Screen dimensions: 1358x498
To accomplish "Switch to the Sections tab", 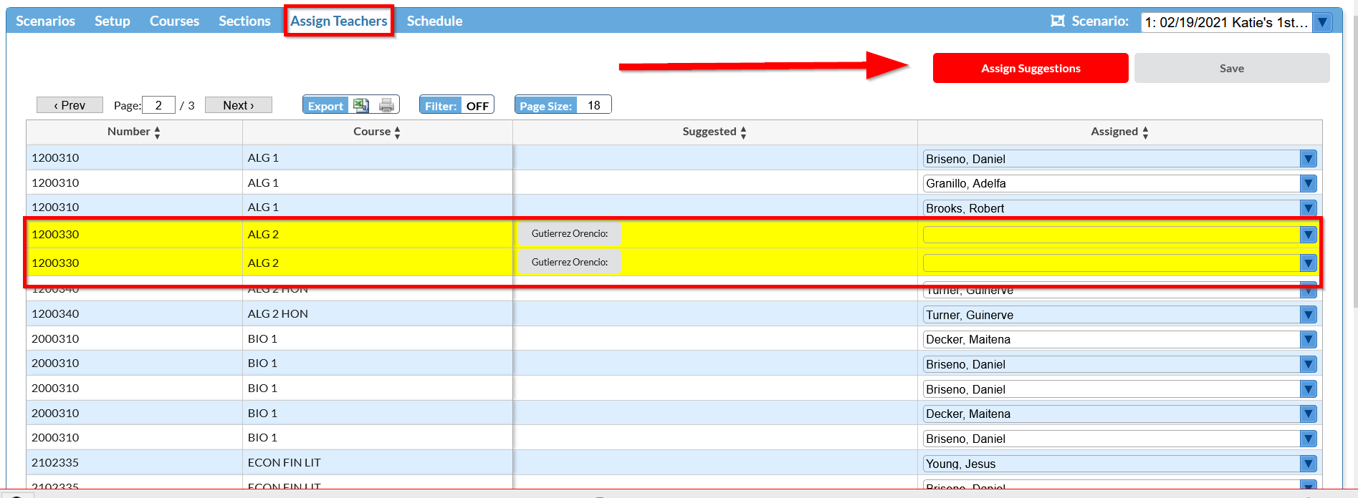I will click(x=244, y=21).
